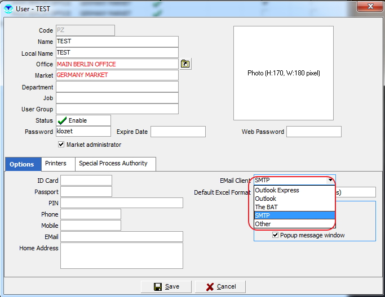The height and width of the screenshot is (297, 385).
Task: Click the Office lookup folder icon
Action: pos(185,64)
